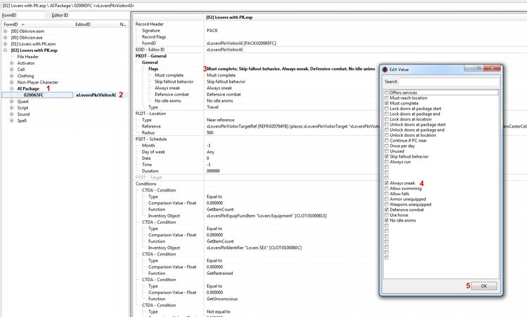Viewport: 527px width, 317px height.
Task: Enable the Always run checkbox
Action: pos(386,162)
